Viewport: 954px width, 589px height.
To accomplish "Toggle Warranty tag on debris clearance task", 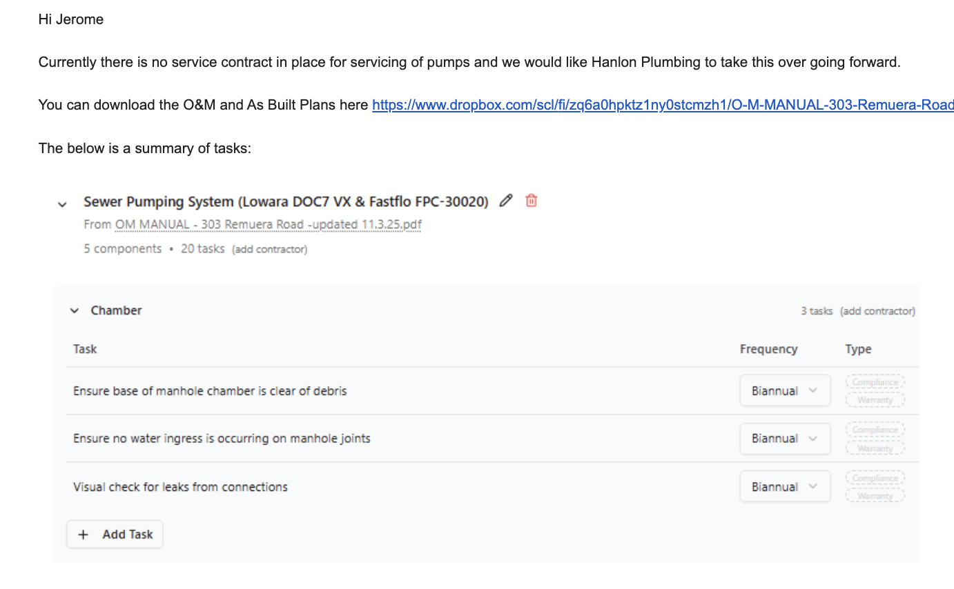I will (x=875, y=400).
